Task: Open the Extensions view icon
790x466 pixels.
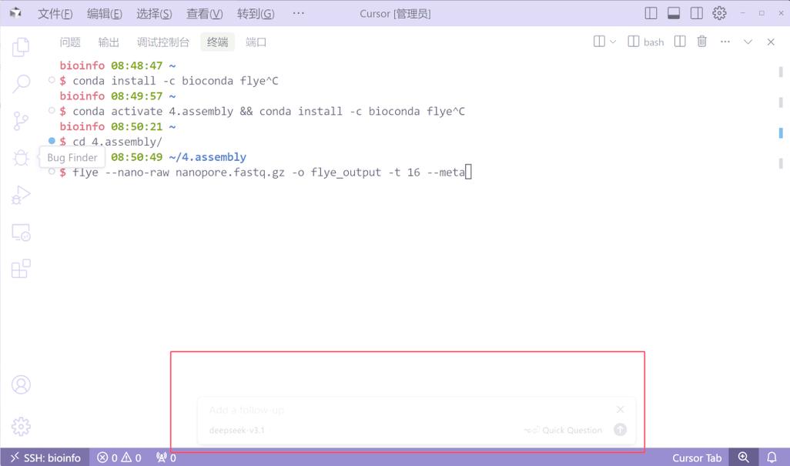Action: [x=21, y=268]
